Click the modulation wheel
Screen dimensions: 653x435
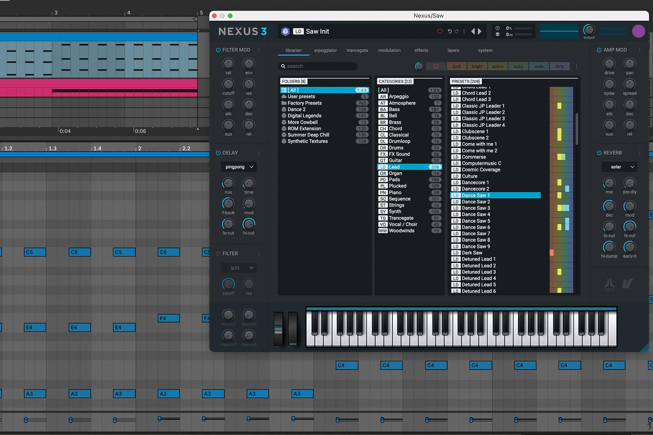[x=293, y=329]
